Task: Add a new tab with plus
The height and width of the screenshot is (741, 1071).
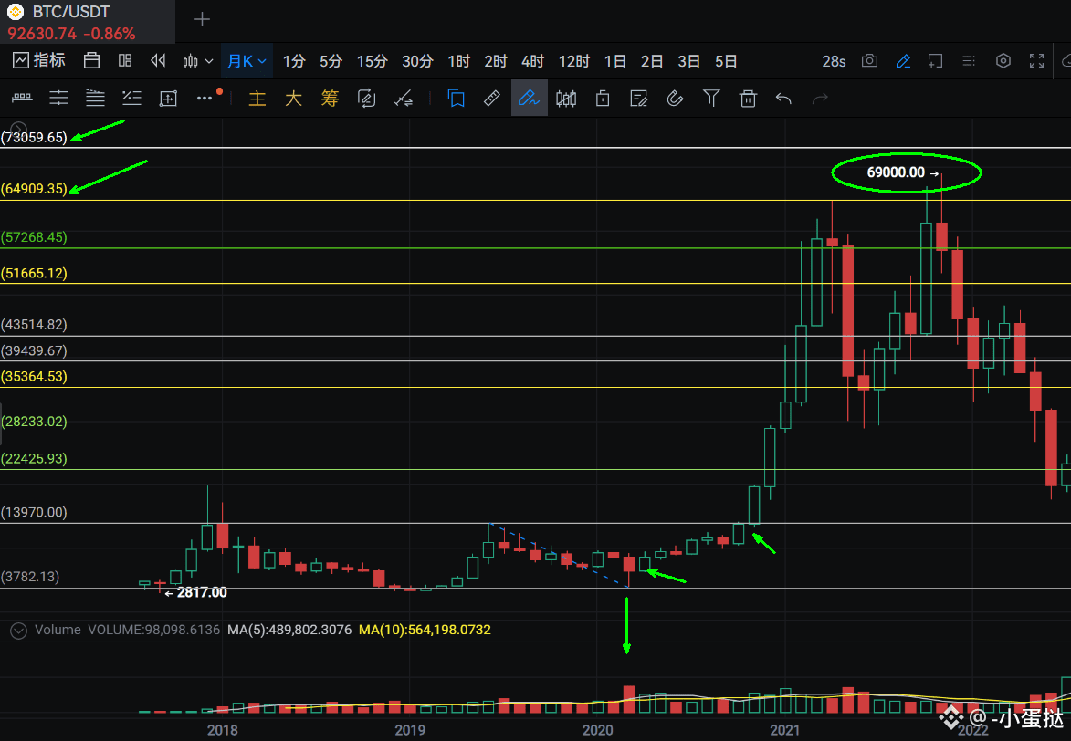Action: tap(202, 19)
